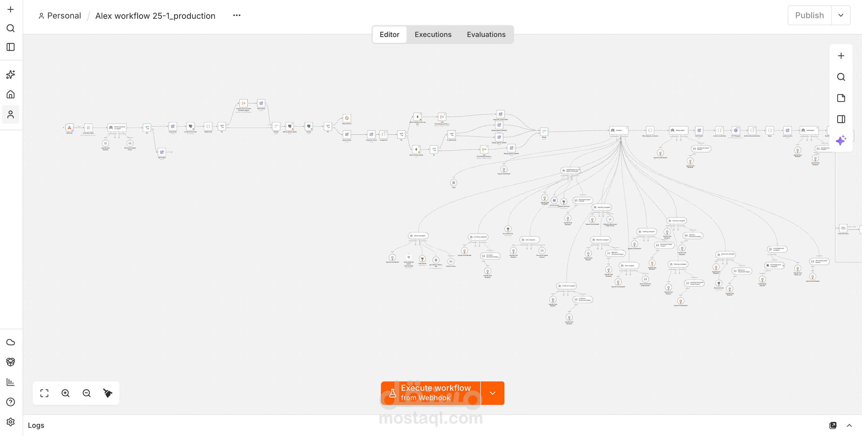Viewport: 862px width, 436px height.
Task: Open the Help question mark icon
Action: click(11, 402)
